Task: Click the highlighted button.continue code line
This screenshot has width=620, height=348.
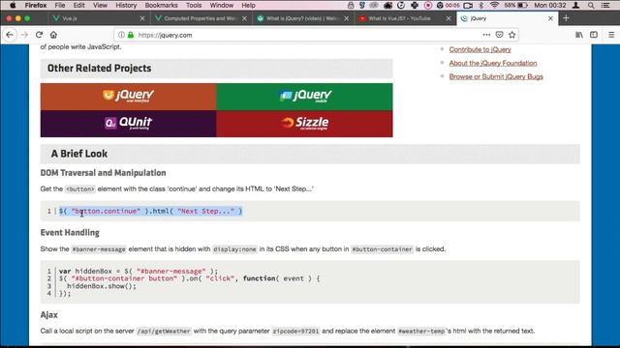Action: (x=151, y=211)
